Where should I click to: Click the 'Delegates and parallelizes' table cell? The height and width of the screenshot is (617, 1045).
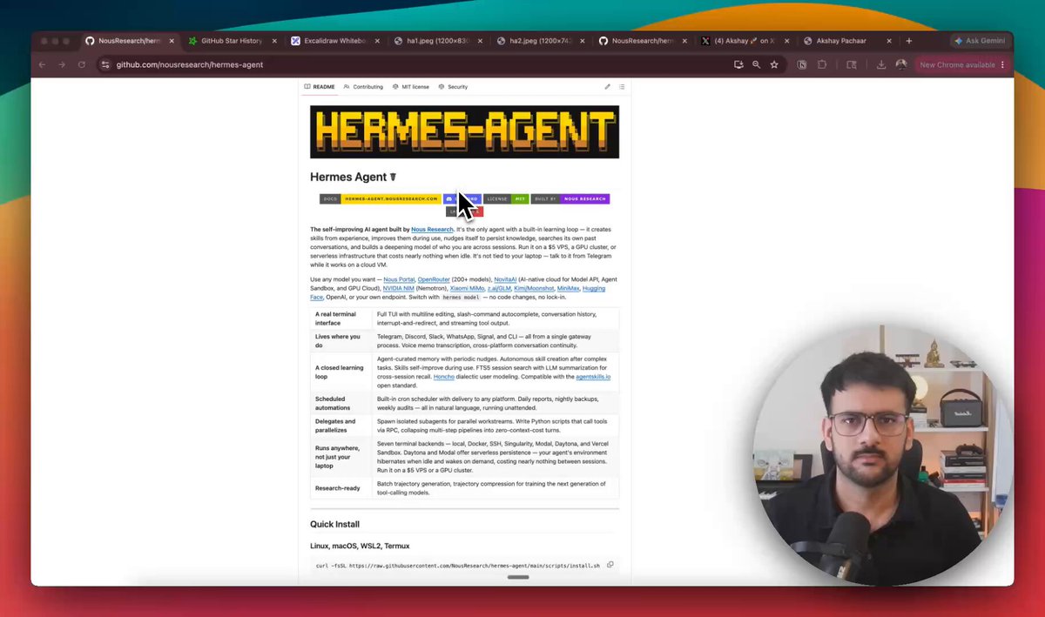click(341, 425)
